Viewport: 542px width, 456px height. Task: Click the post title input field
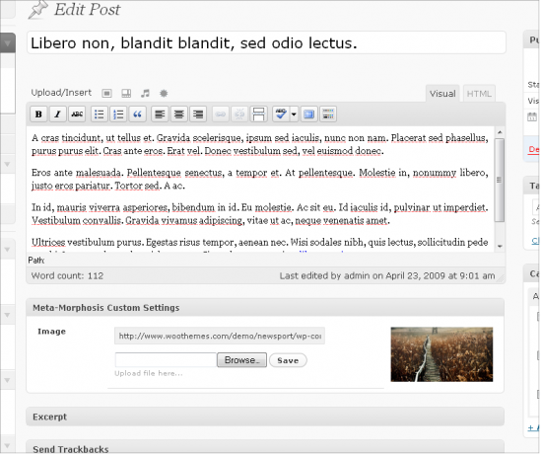(x=266, y=42)
